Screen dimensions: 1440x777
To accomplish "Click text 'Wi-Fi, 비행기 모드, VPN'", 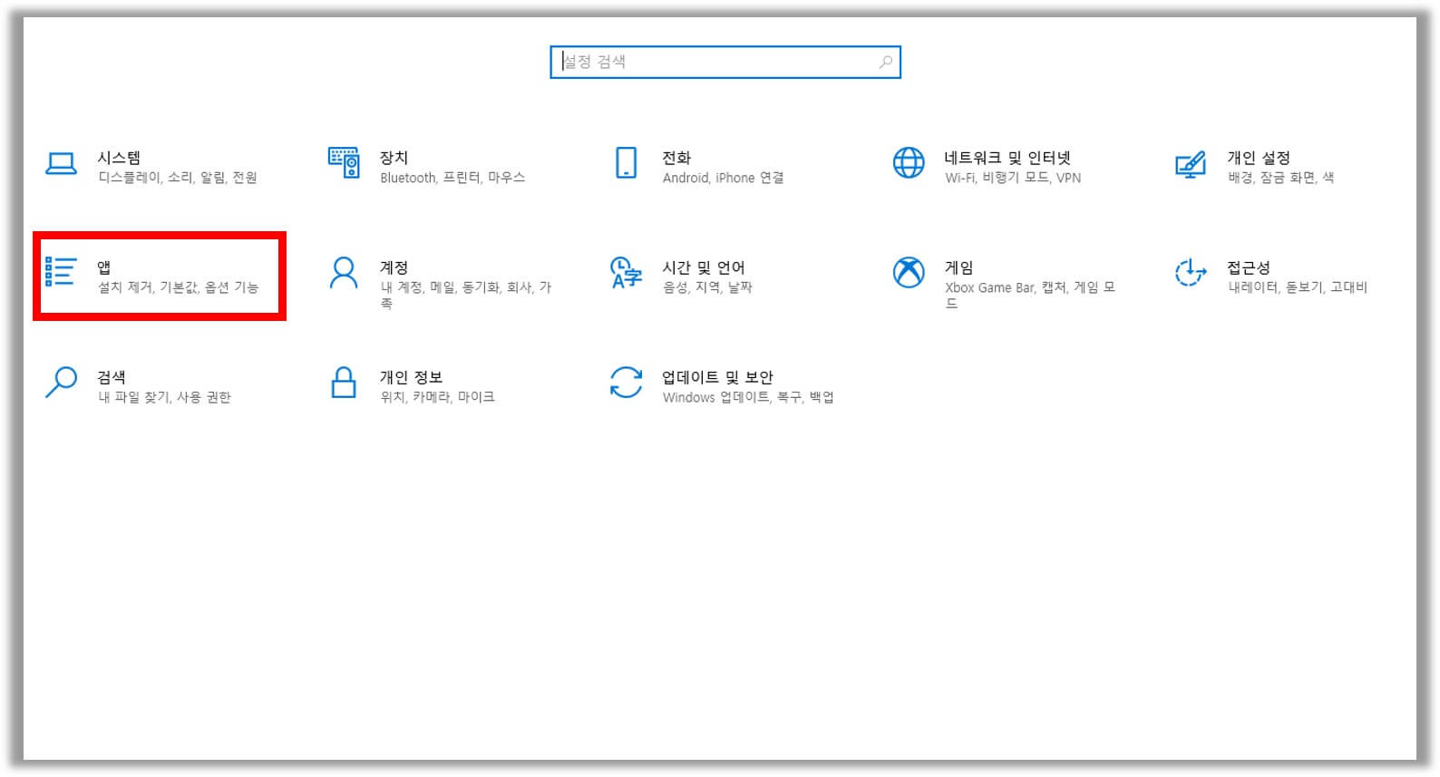I will coord(1013,178).
